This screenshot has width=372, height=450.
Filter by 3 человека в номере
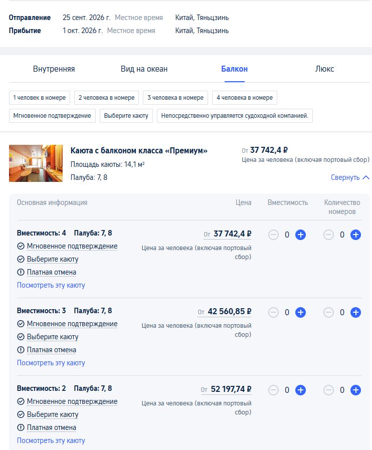pos(175,98)
